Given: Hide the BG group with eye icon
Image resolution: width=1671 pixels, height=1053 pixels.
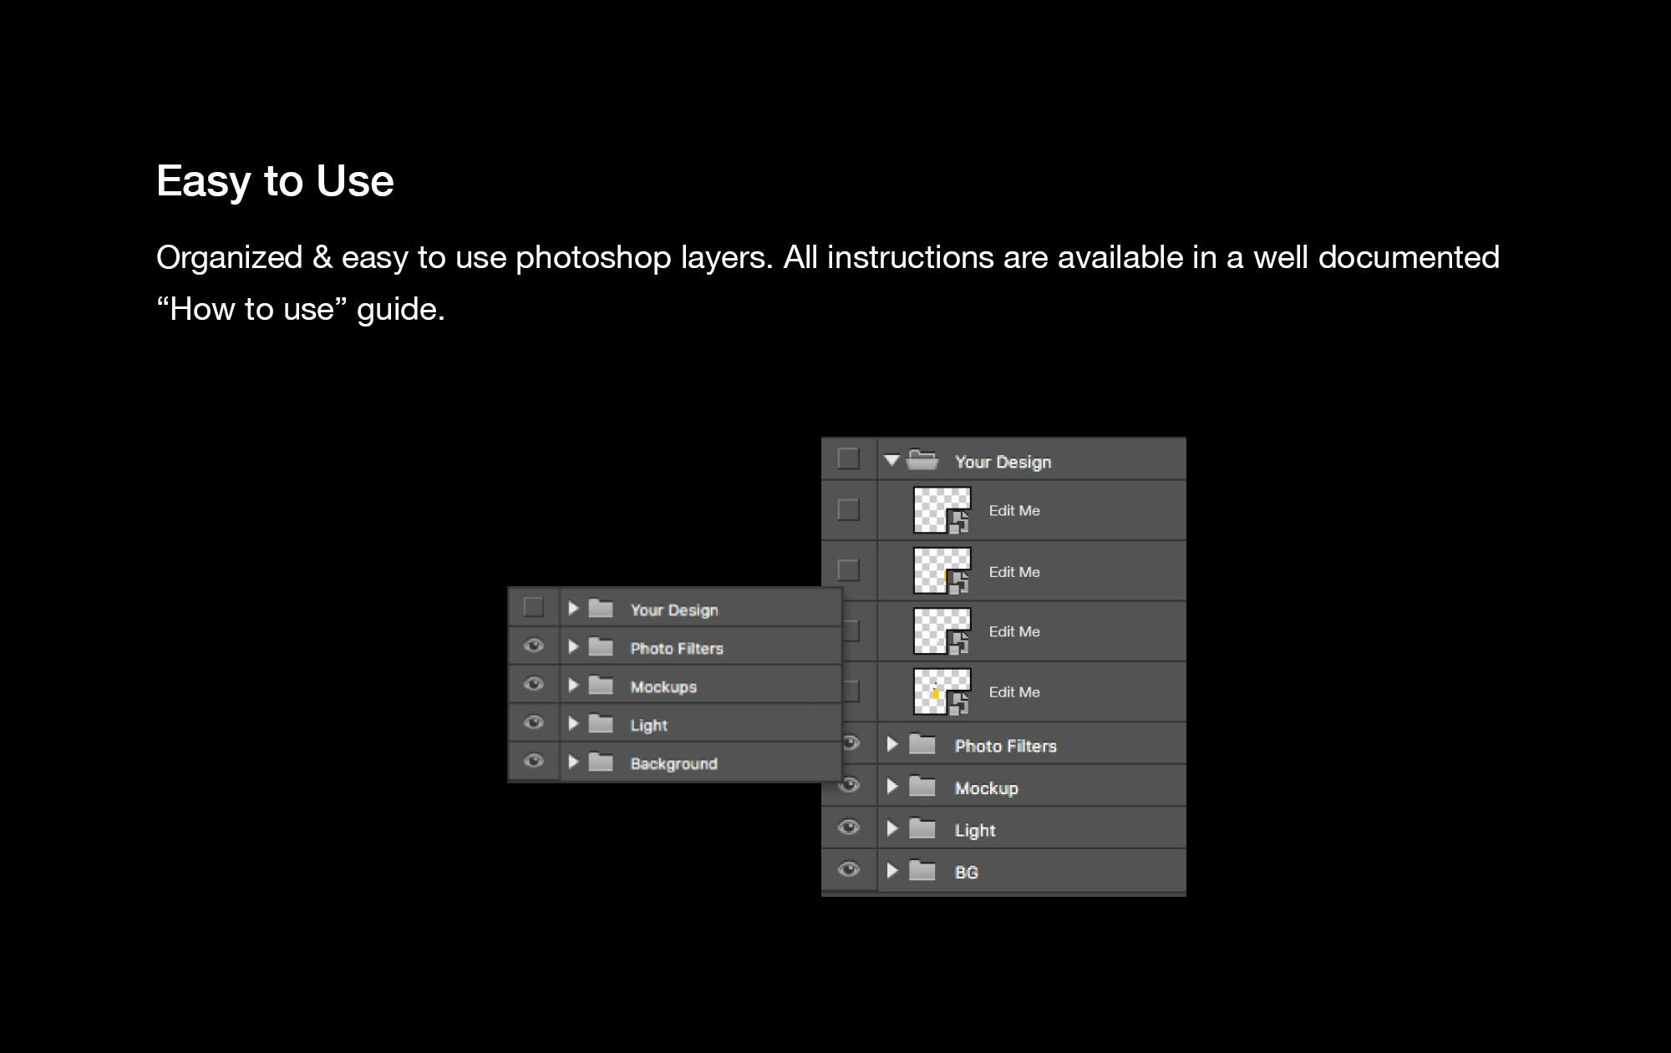Looking at the screenshot, I should point(848,869).
